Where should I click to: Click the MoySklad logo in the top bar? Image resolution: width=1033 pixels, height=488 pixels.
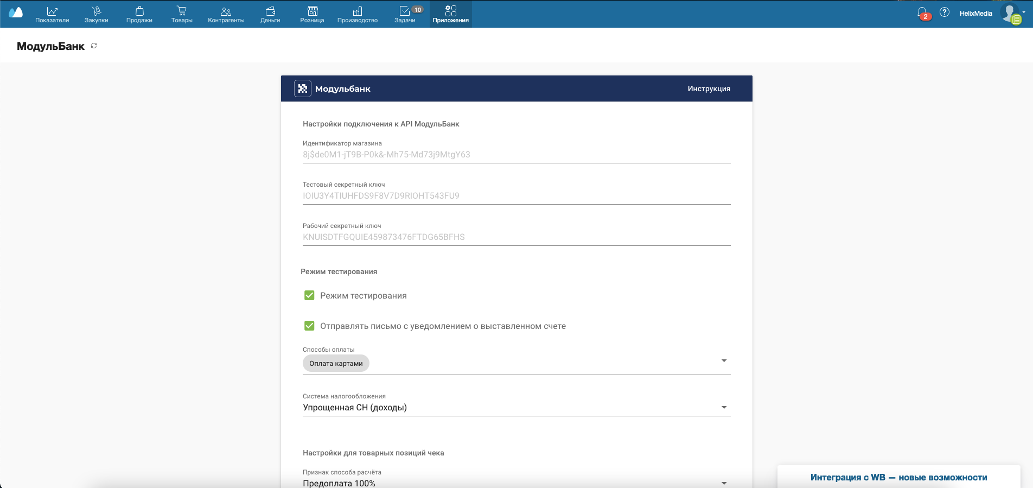(x=16, y=12)
